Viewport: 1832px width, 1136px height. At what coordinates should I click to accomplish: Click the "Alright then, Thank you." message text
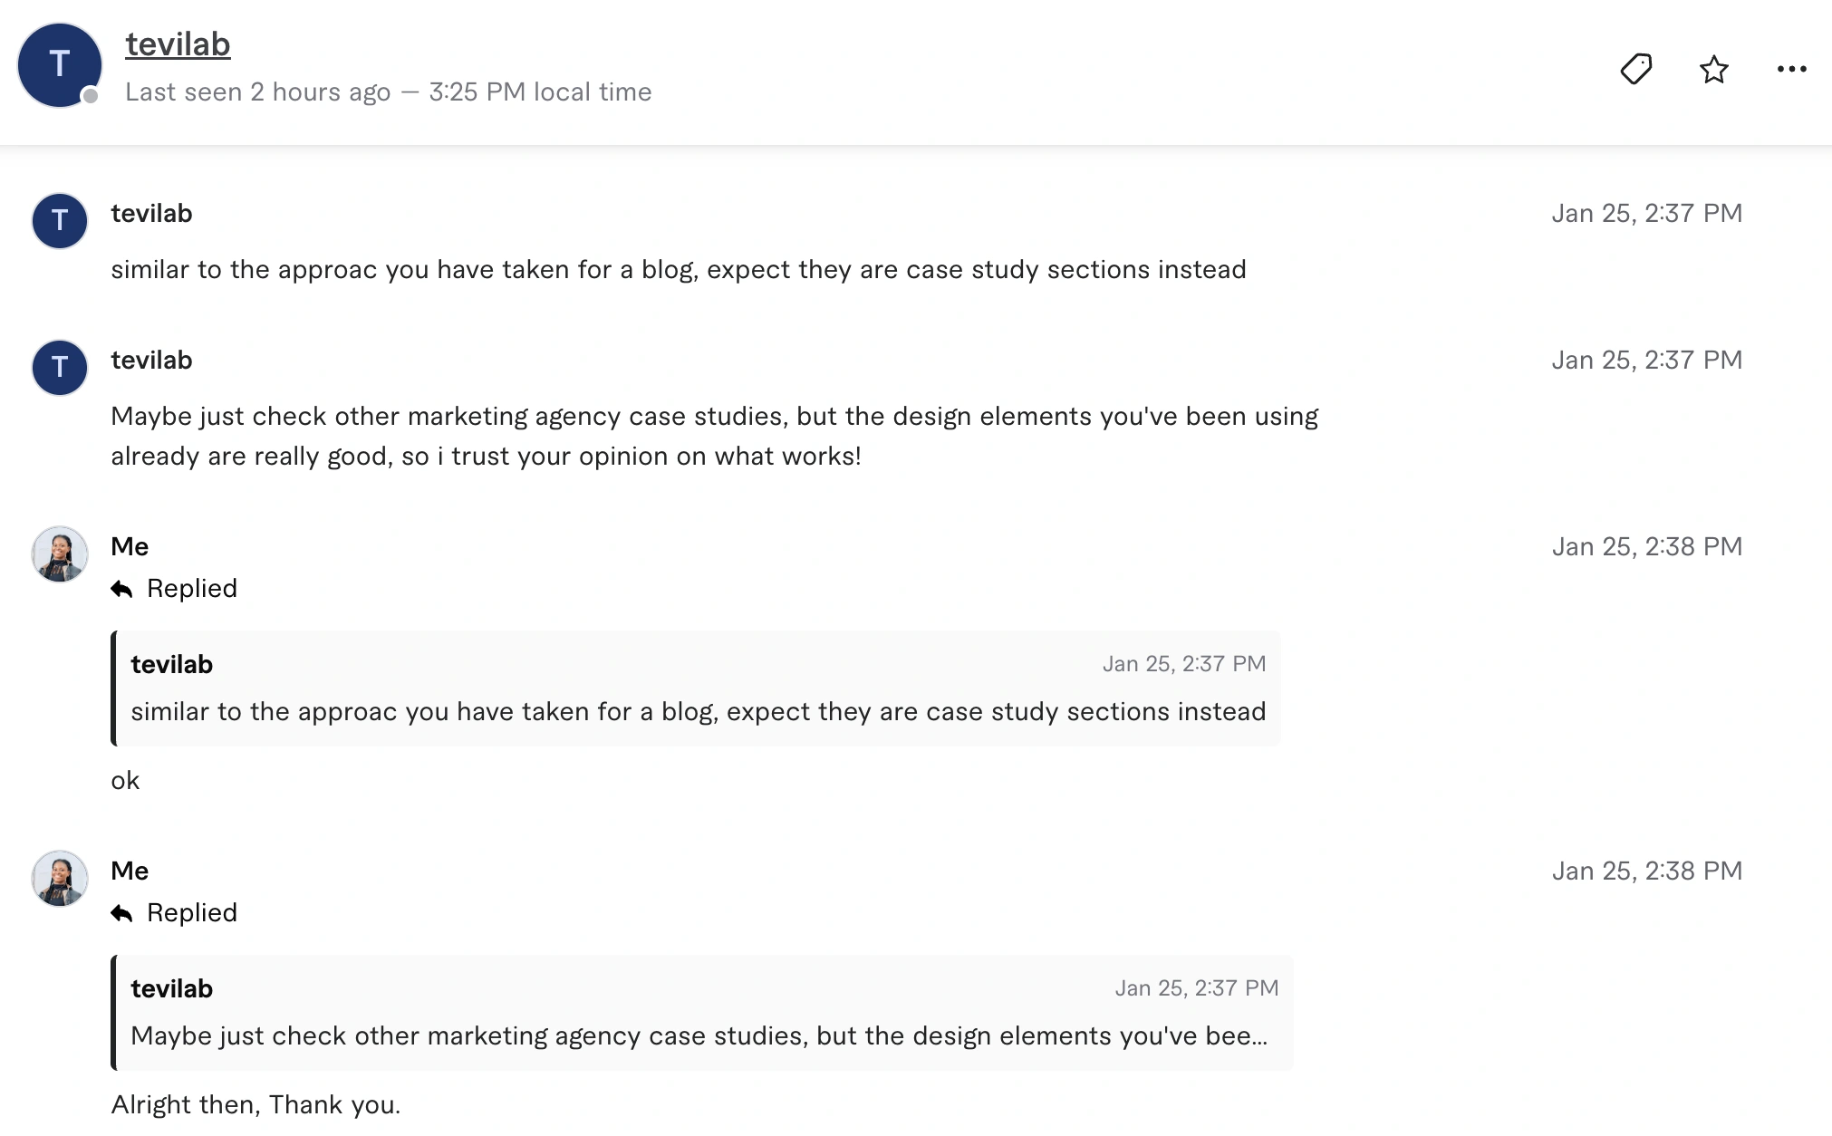256,1105
